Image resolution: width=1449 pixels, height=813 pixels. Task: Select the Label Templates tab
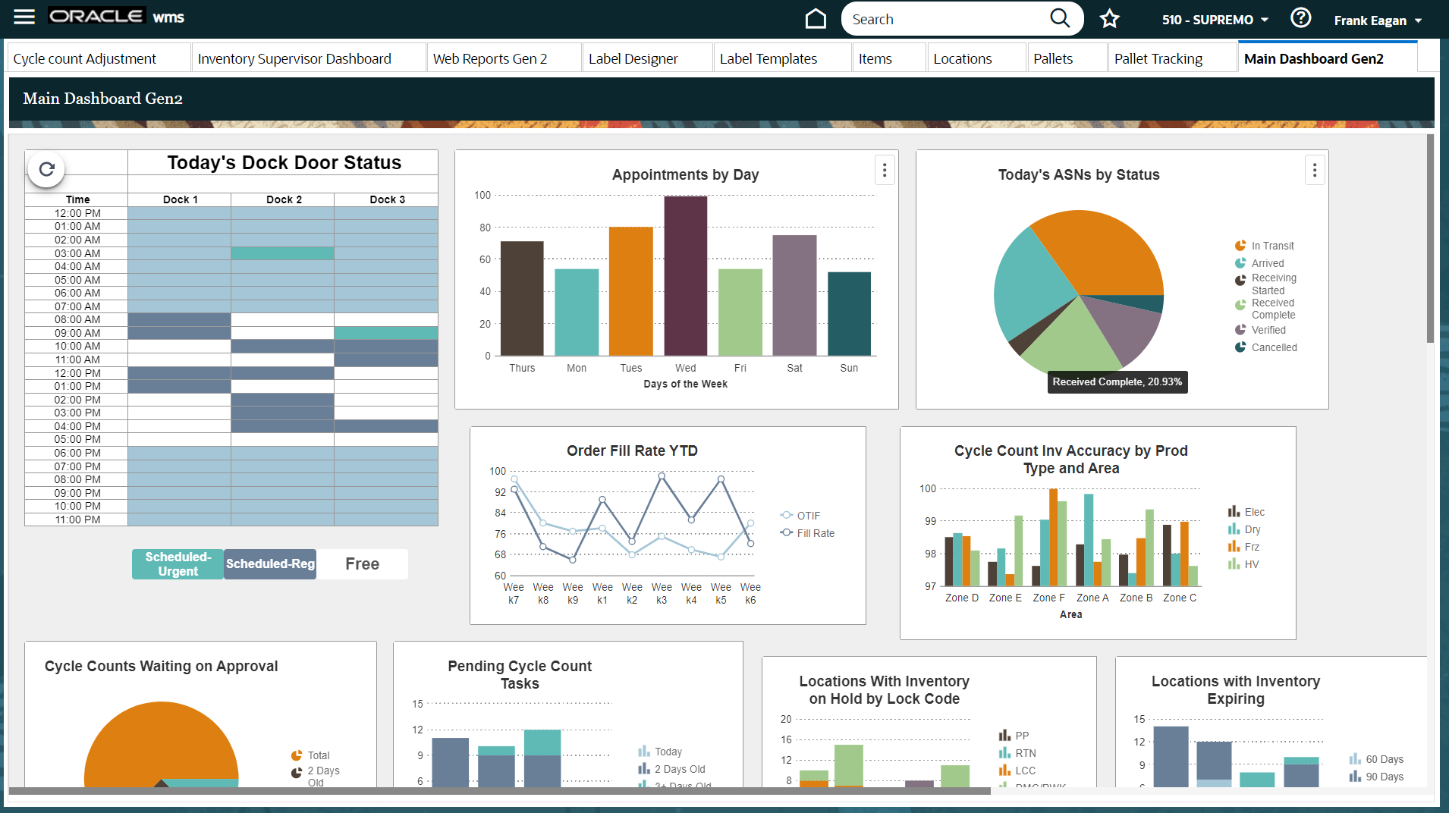pos(782,58)
